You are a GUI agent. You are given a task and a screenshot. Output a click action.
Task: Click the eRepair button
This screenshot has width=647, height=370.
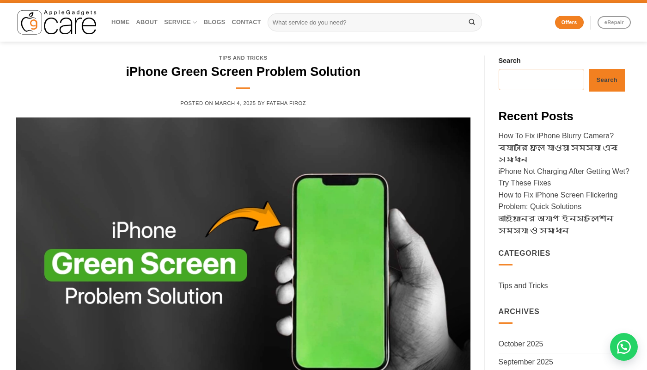614,22
